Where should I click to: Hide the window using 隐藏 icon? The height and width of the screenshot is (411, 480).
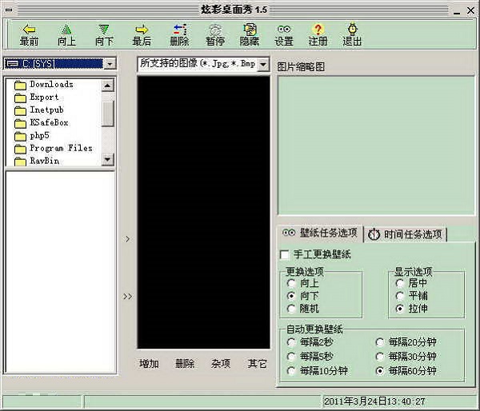250,30
